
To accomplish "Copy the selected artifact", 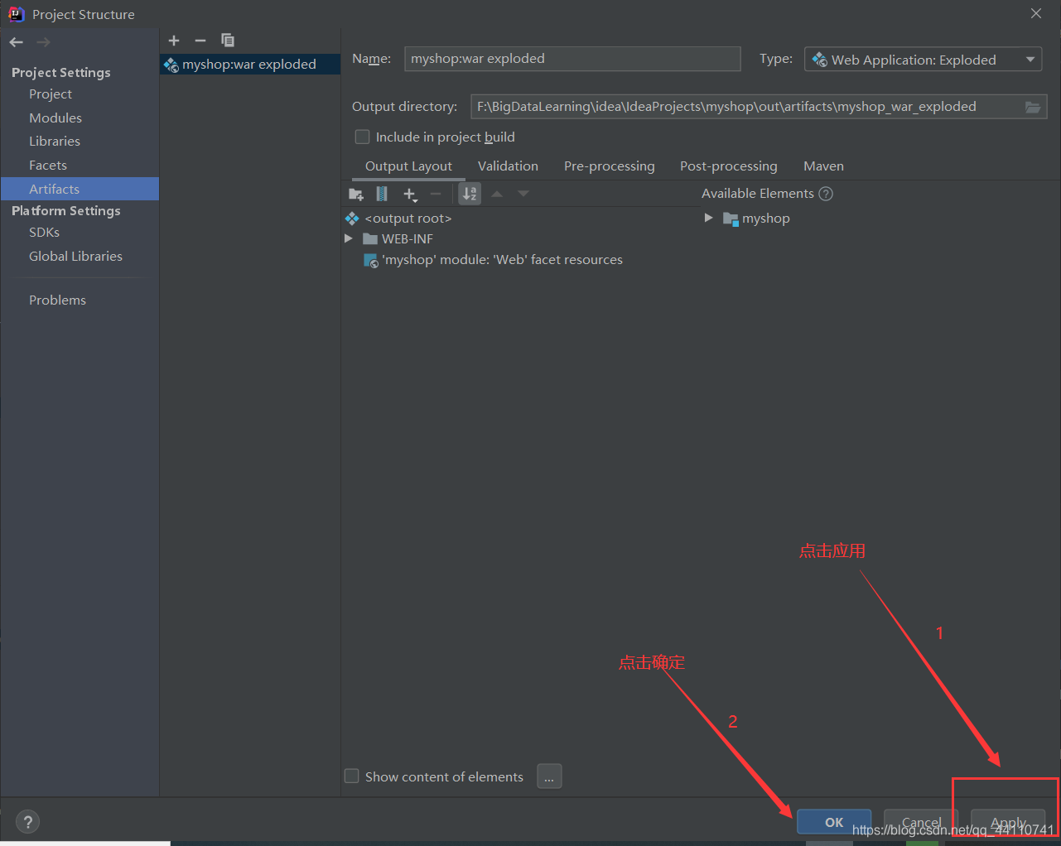I will (228, 40).
